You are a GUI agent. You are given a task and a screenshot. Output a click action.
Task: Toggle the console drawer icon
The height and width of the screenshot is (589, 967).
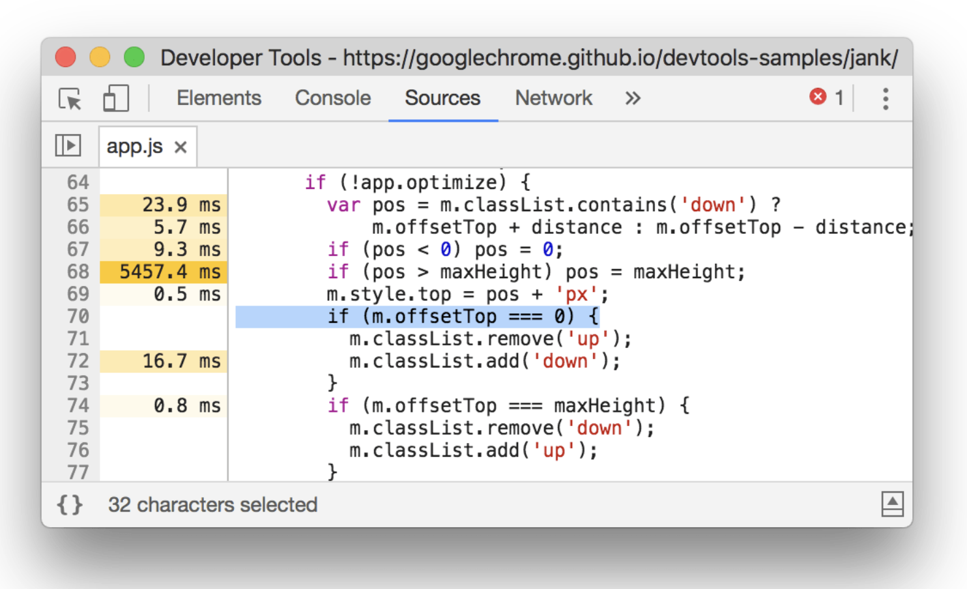tap(892, 504)
